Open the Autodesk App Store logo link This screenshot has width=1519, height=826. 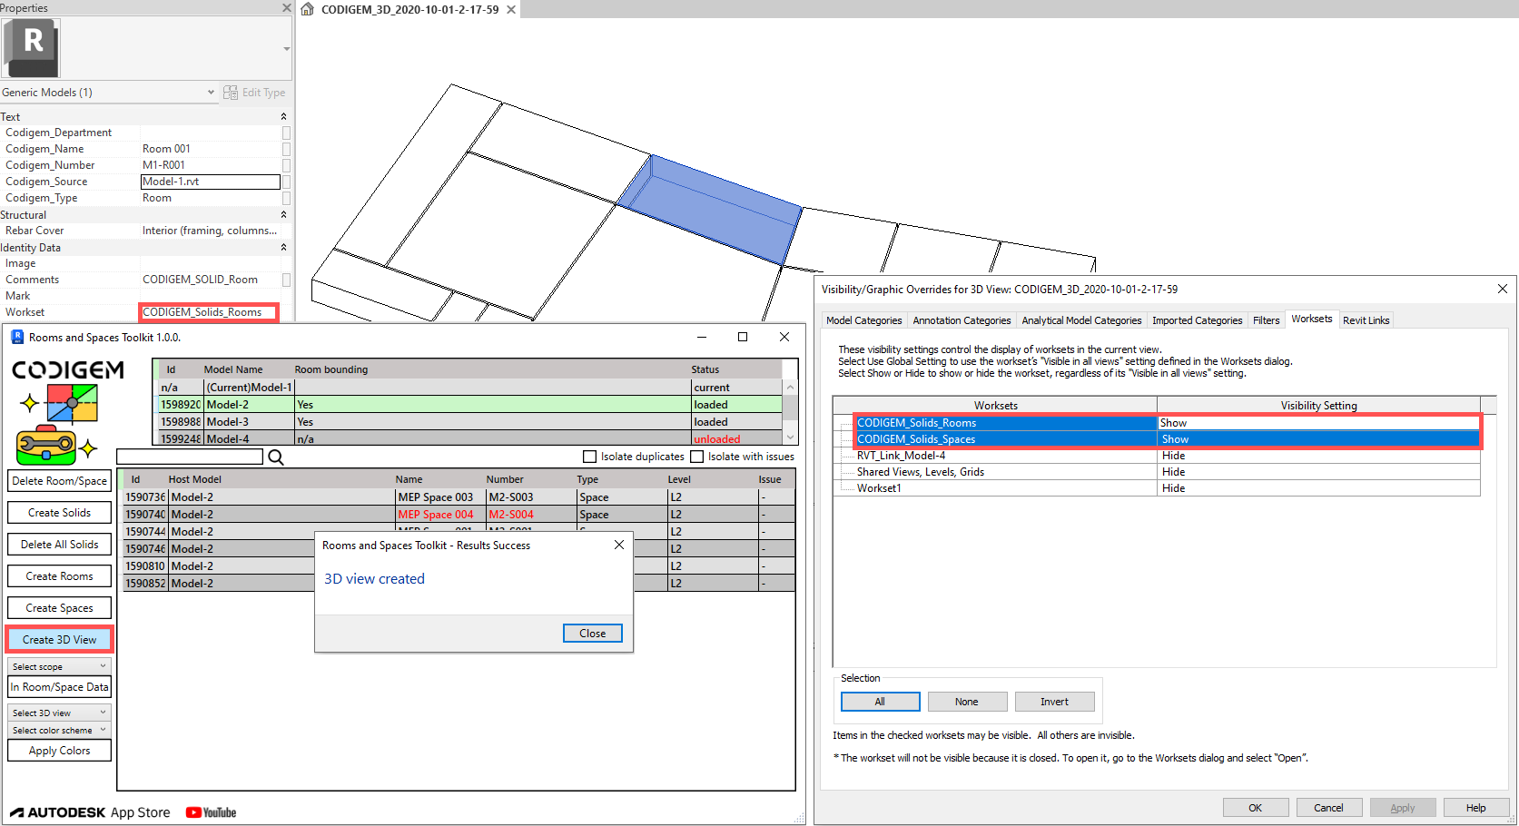90,812
